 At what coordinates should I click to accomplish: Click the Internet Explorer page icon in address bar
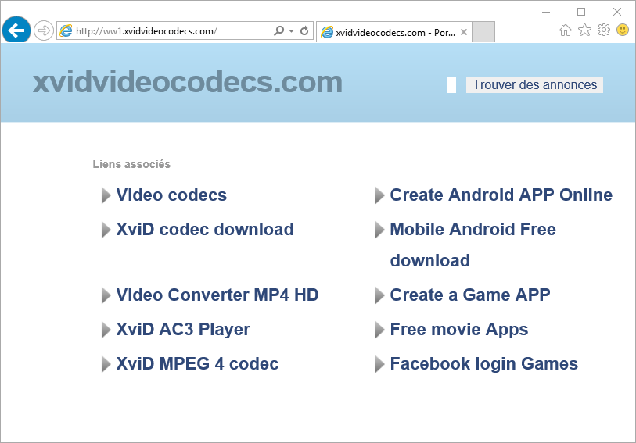tap(66, 30)
